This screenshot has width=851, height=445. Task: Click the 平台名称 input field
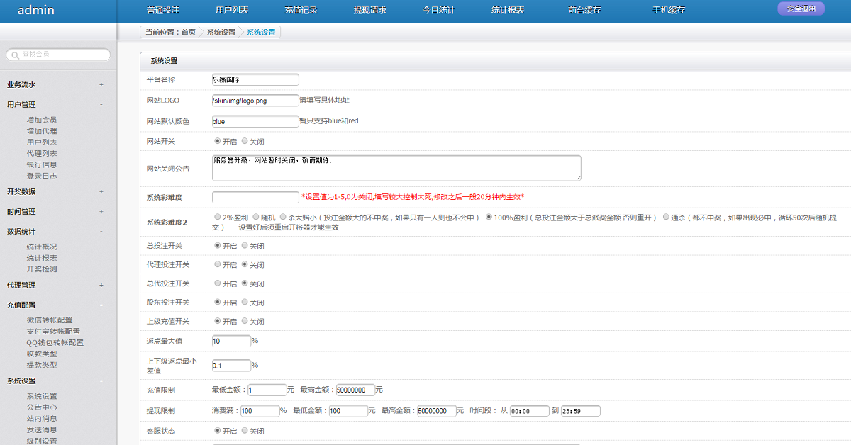(x=255, y=79)
